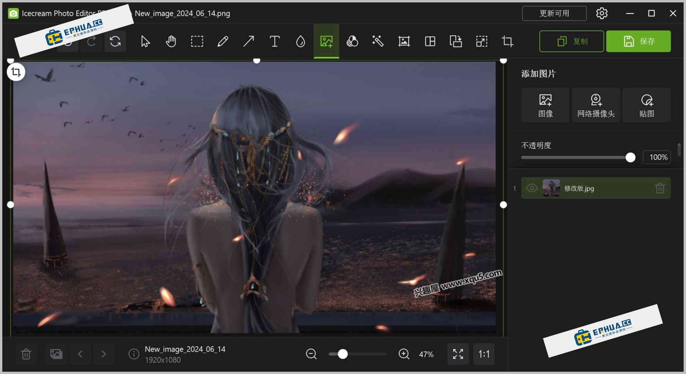Delete the 修改版.jpg layer
Screen dimensions: 686x374
pos(660,188)
